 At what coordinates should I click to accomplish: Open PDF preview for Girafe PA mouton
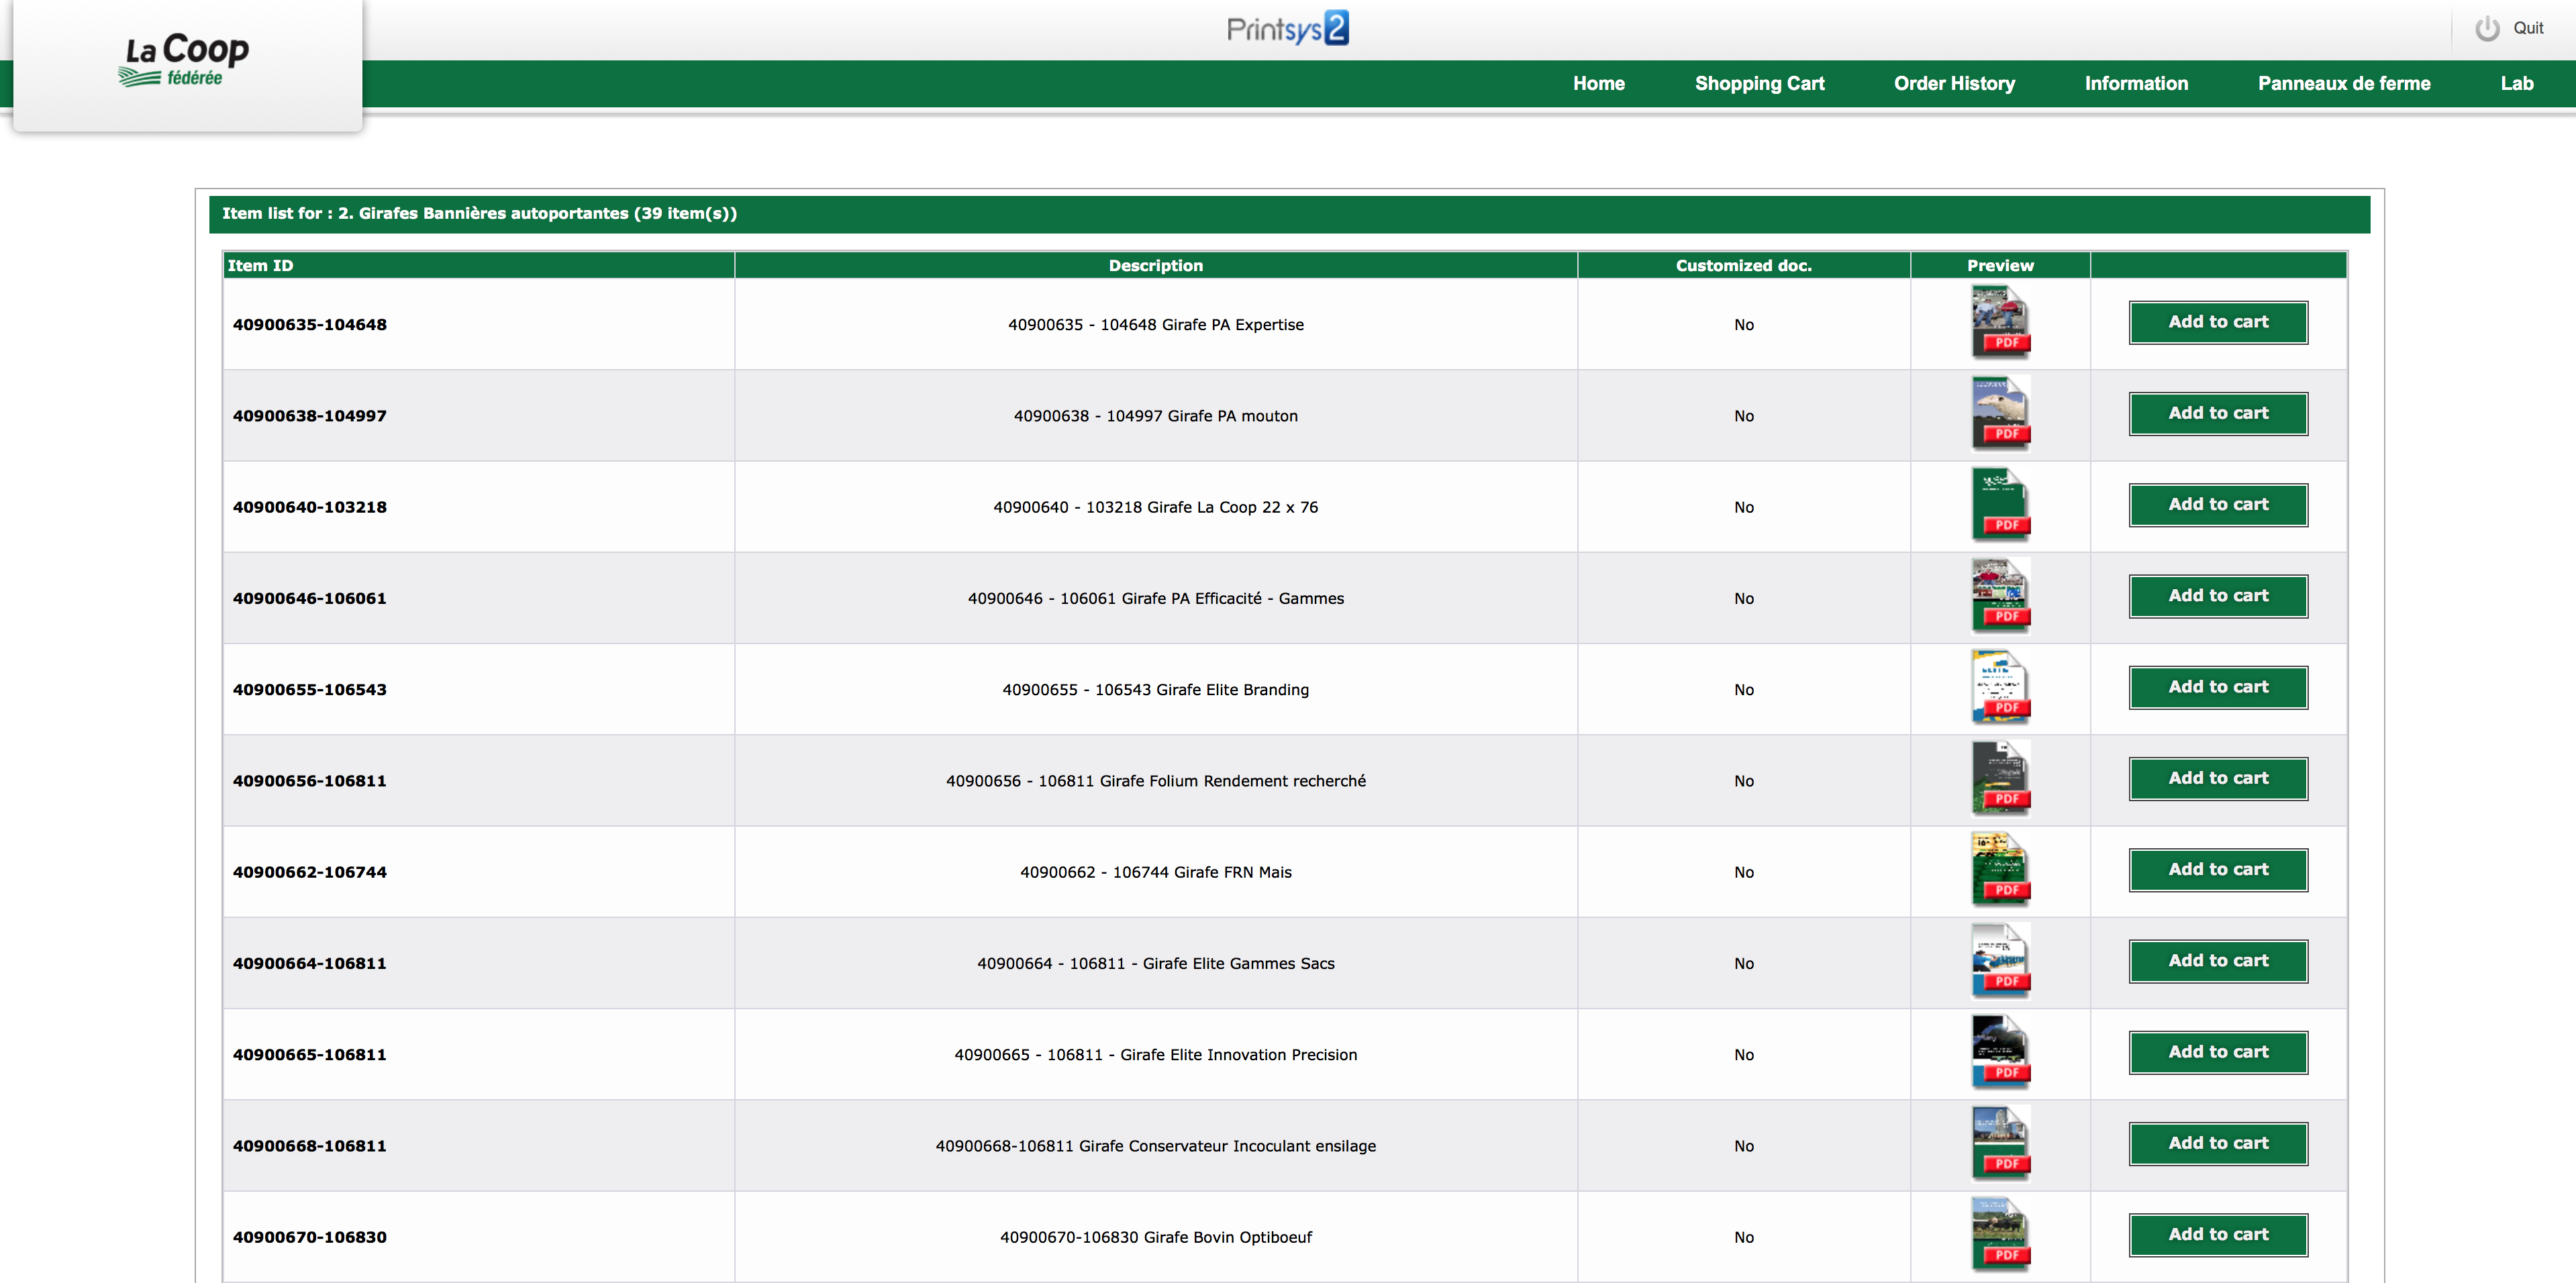tap(2000, 413)
